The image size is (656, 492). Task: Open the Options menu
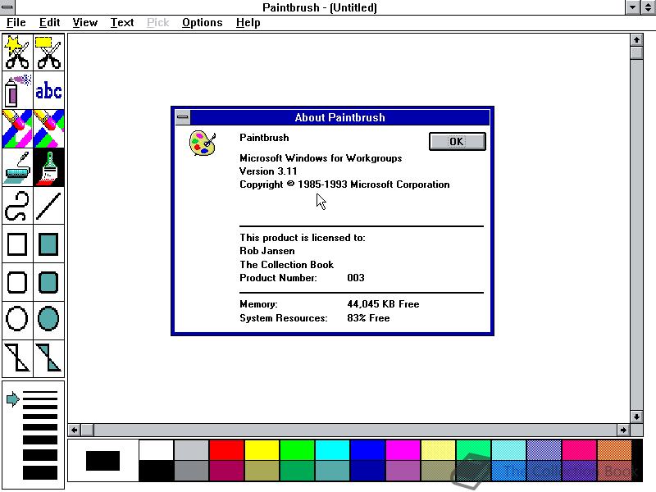[x=202, y=23]
